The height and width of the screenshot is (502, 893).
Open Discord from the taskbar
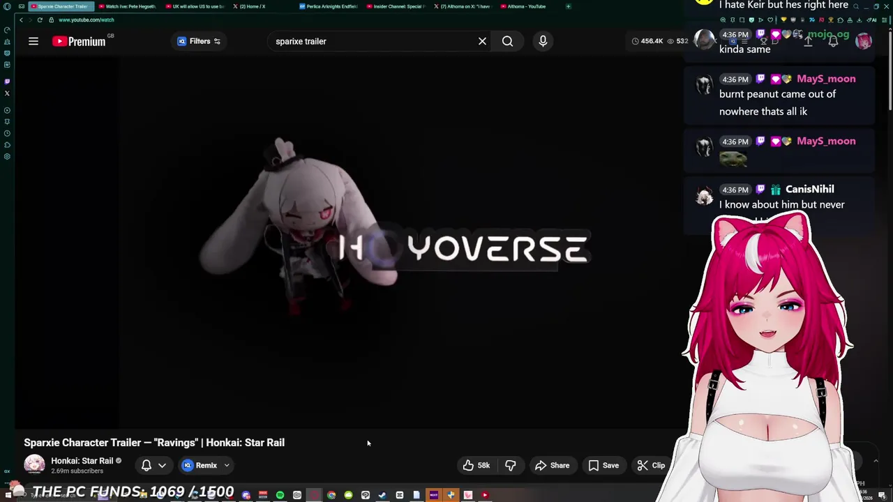pos(246,495)
